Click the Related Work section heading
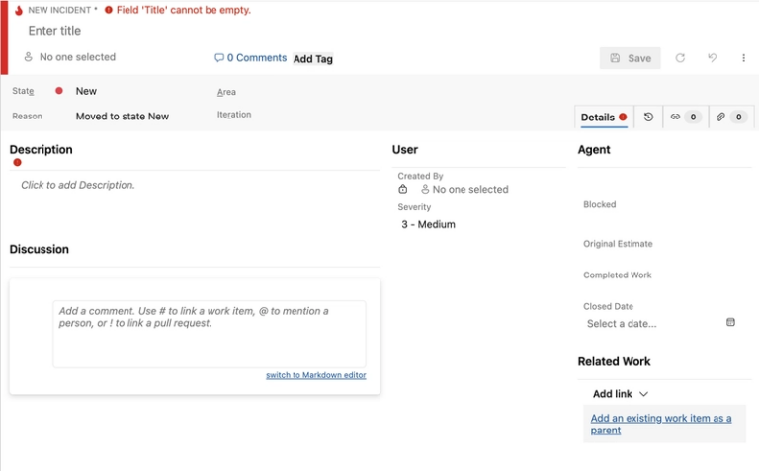759x471 pixels. (x=615, y=361)
